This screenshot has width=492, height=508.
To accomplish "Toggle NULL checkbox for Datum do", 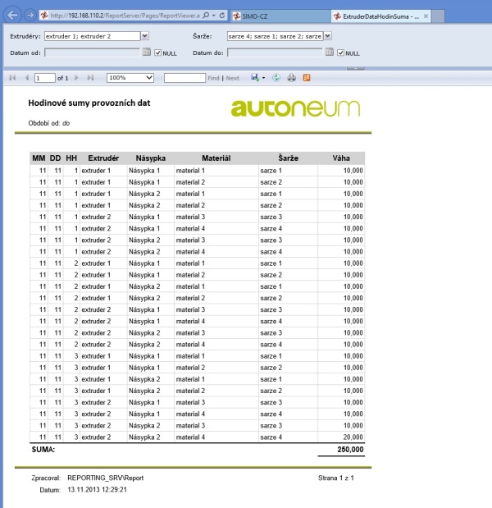I will 340,53.
